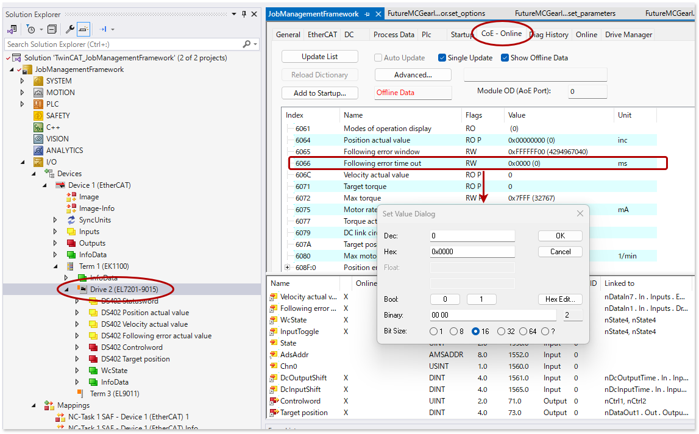
Task: Click the Term 3 (EL9011) terminal icon
Action: tap(80, 393)
